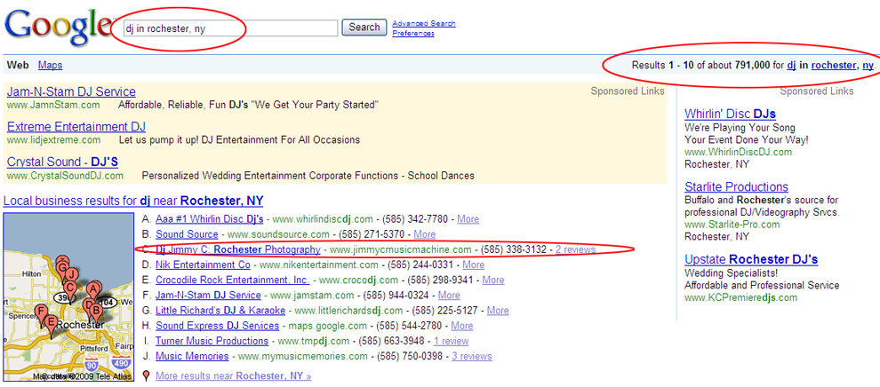880x387 pixels.
Task: Expand More for Little Richard's DJ listing
Action: [x=498, y=311]
